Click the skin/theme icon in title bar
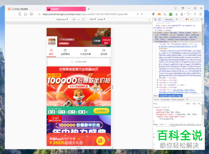Image resolution: width=209 pixels, height=154 pixels. (x=183, y=8)
